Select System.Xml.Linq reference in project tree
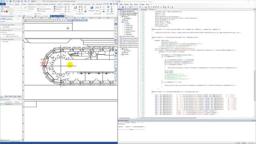Viewport: 256px width, 144px height. (x=130, y=31)
